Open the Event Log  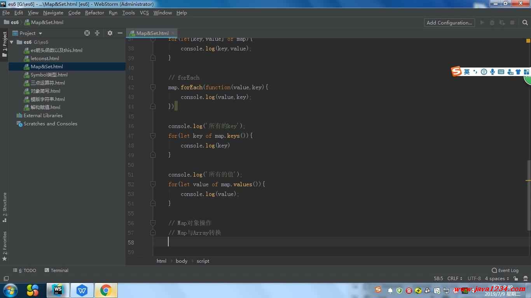(505, 270)
